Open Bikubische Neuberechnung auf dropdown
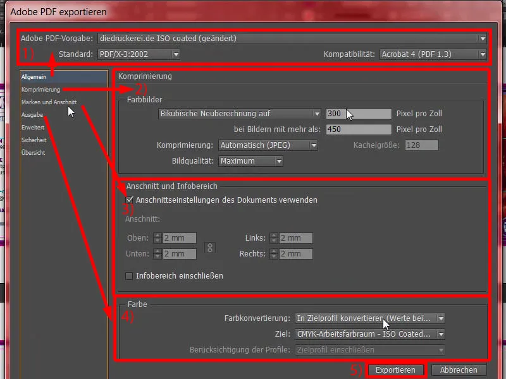 pos(240,114)
